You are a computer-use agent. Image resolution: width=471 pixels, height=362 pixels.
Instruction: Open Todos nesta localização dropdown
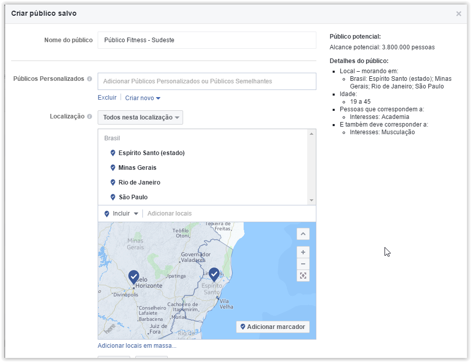tap(140, 117)
